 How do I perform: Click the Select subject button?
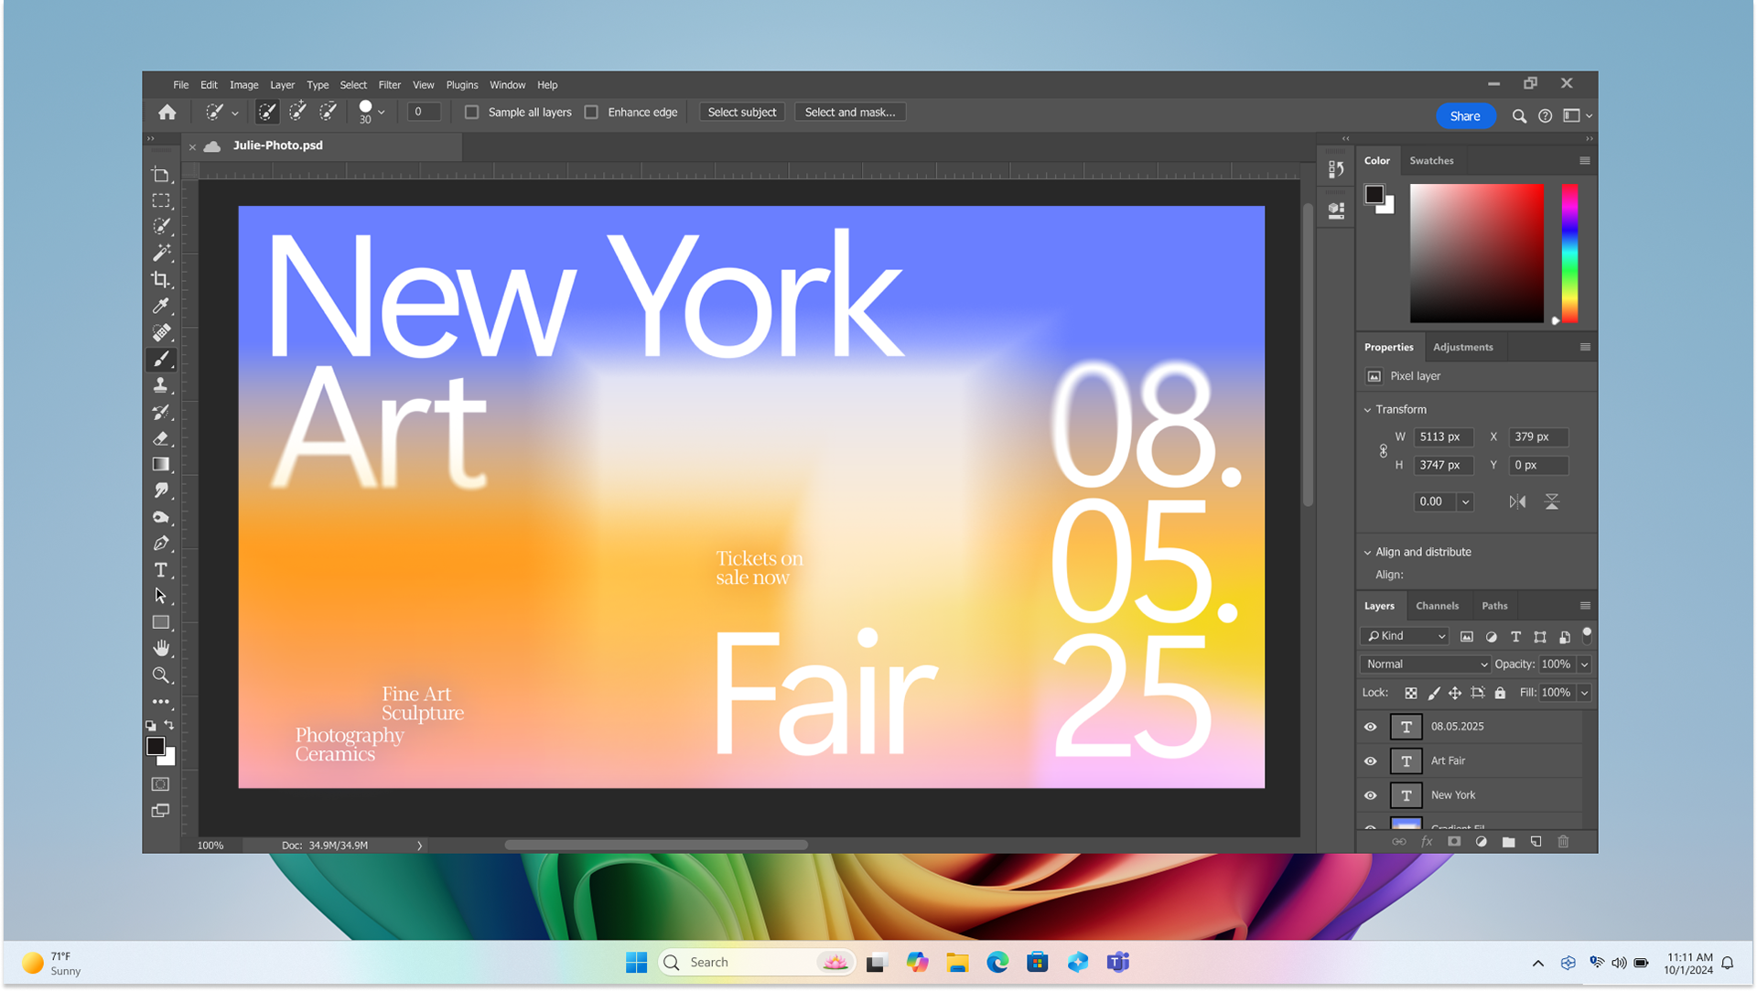point(741,113)
